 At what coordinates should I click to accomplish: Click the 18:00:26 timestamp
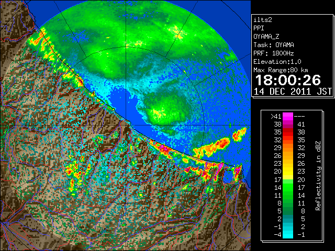[x=288, y=80]
